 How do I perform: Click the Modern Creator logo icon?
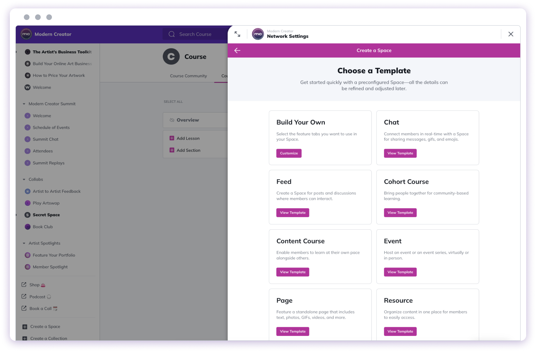pyautogui.click(x=26, y=34)
